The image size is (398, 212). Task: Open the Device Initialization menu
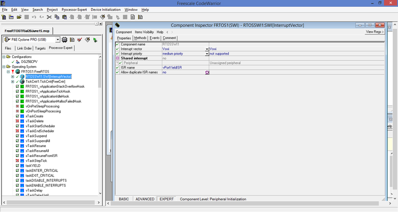[106, 10]
